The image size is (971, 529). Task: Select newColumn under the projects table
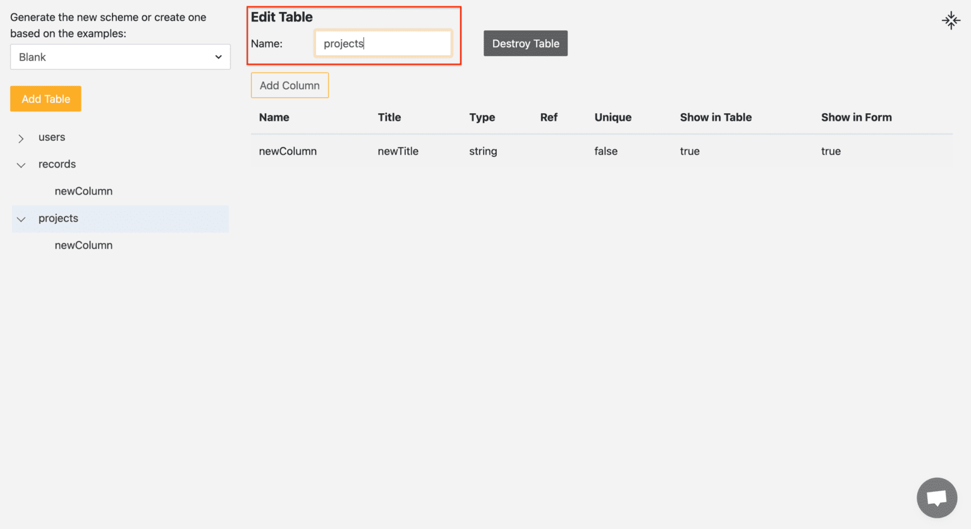tap(83, 245)
